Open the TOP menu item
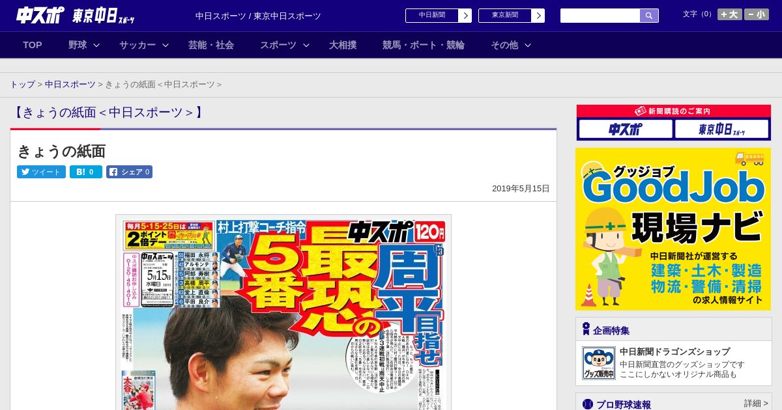 (x=33, y=45)
